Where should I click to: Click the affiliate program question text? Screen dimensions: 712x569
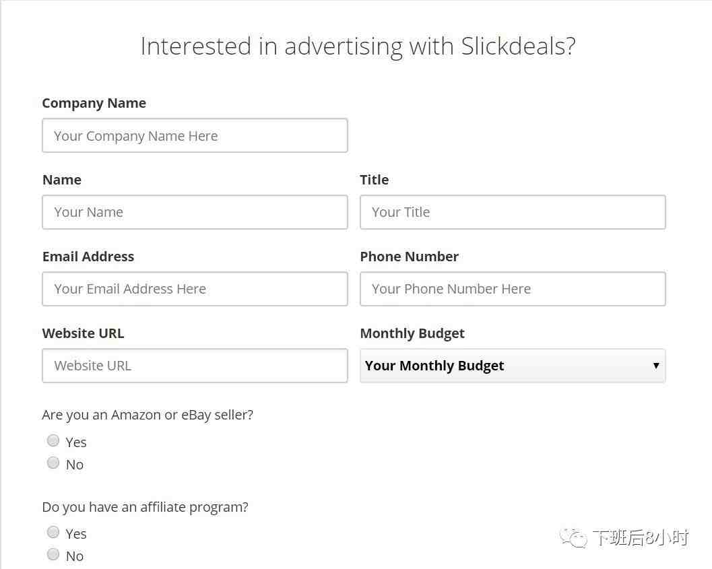(x=145, y=507)
